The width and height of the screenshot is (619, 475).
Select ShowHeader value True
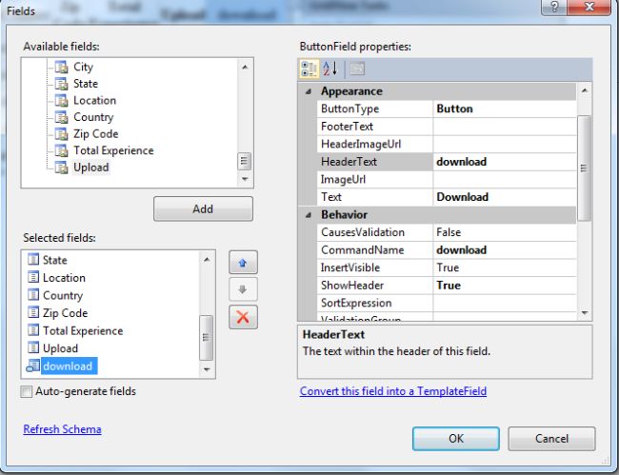tap(505, 286)
